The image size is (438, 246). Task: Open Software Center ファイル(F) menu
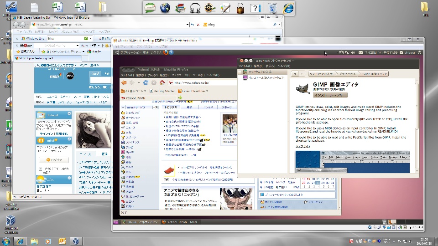(x=245, y=66)
